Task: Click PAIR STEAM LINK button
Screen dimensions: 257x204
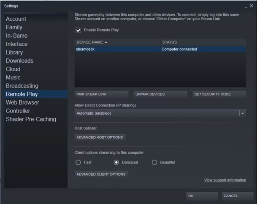Action: [x=101, y=94]
